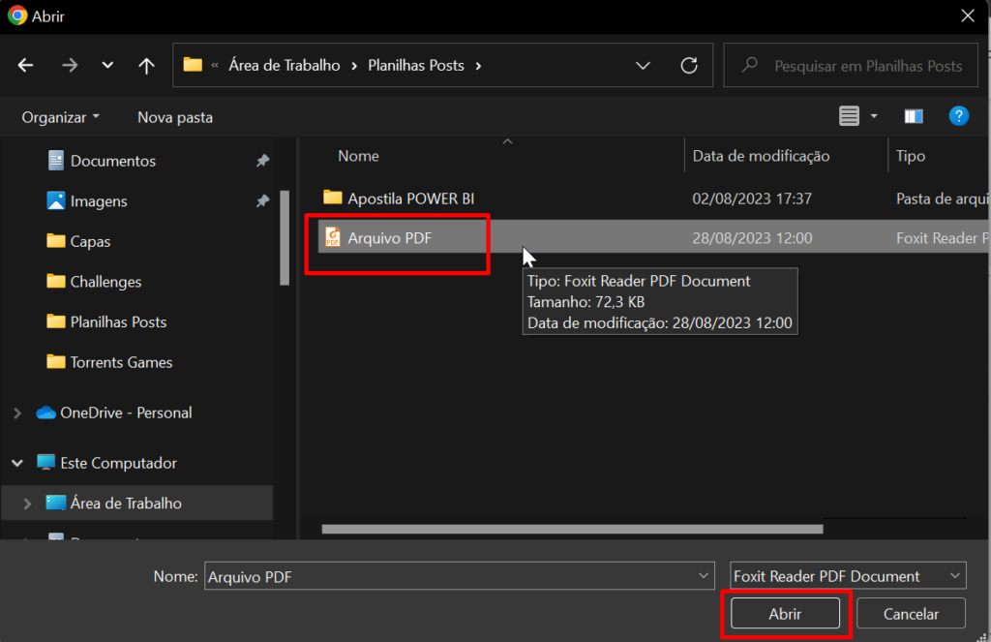Navigate back to the previous folder
The height and width of the screenshot is (642, 991).
[x=25, y=65]
